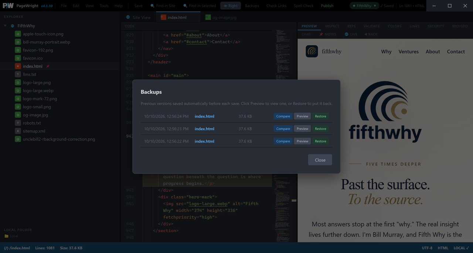The height and width of the screenshot is (253, 473).
Task: Open index.html link in 12:56:22 PM row
Action: (x=204, y=141)
